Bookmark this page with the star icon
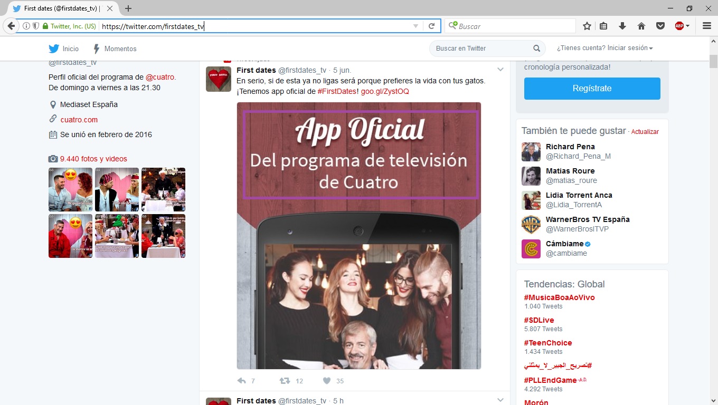The width and height of the screenshot is (718, 405). coord(587,26)
